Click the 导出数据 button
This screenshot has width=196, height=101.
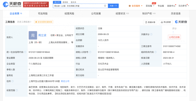pyautogui.click(x=166, y=22)
